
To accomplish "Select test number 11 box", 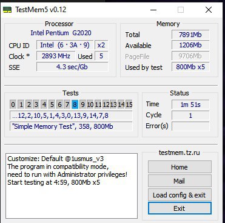I will pyautogui.click(x=98, y=105).
